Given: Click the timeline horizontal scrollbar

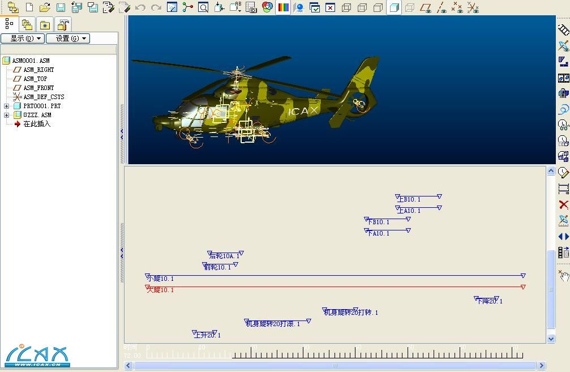Looking at the screenshot, I should [x=334, y=366].
